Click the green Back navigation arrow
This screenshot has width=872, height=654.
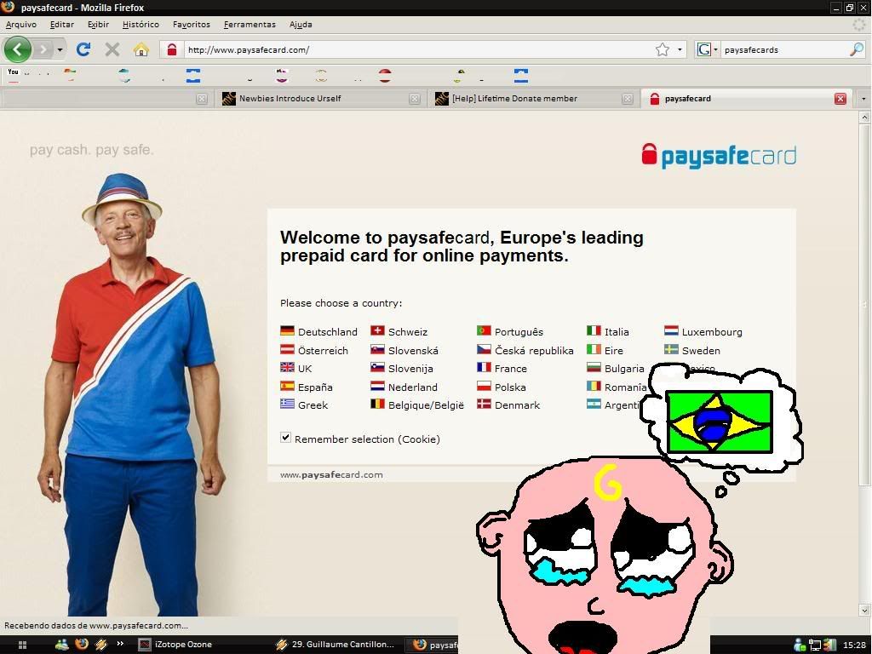click(17, 49)
